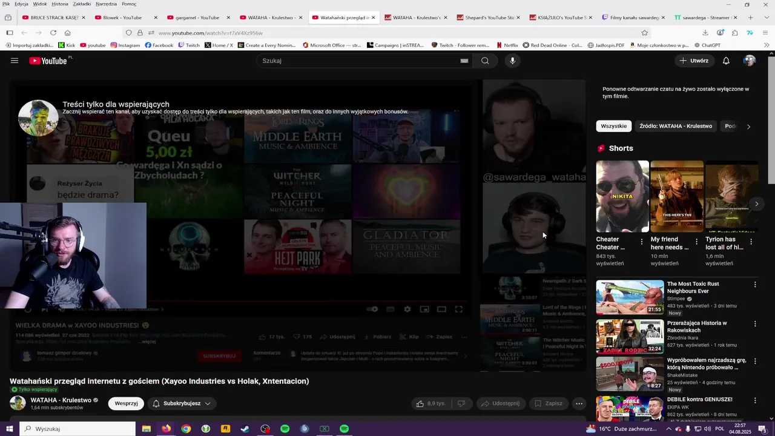Open ChatGPT bookmark in toolbar
Viewport: 775px width, 436px height.
pyautogui.click(x=707, y=45)
